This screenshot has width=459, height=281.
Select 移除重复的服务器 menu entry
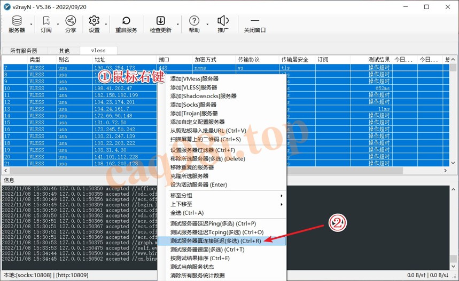[x=222, y=167]
